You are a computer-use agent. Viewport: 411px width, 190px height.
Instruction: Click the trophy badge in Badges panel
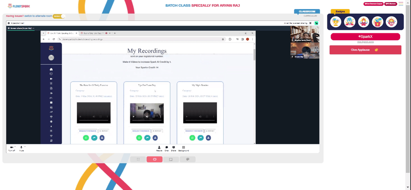point(335,22)
